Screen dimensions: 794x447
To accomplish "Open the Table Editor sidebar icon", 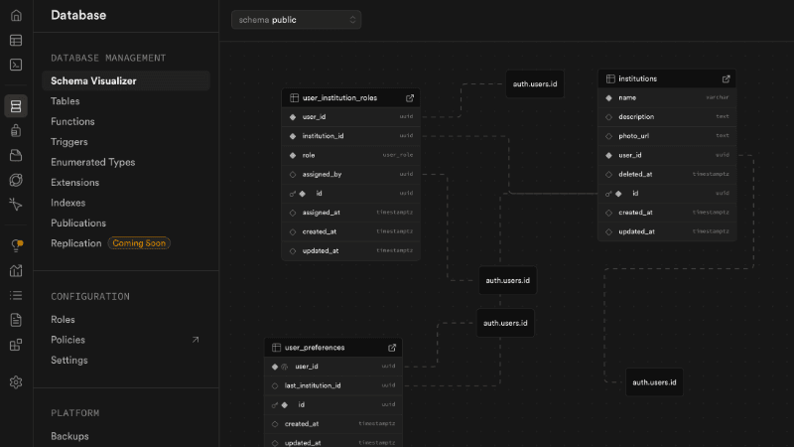I will point(16,41).
